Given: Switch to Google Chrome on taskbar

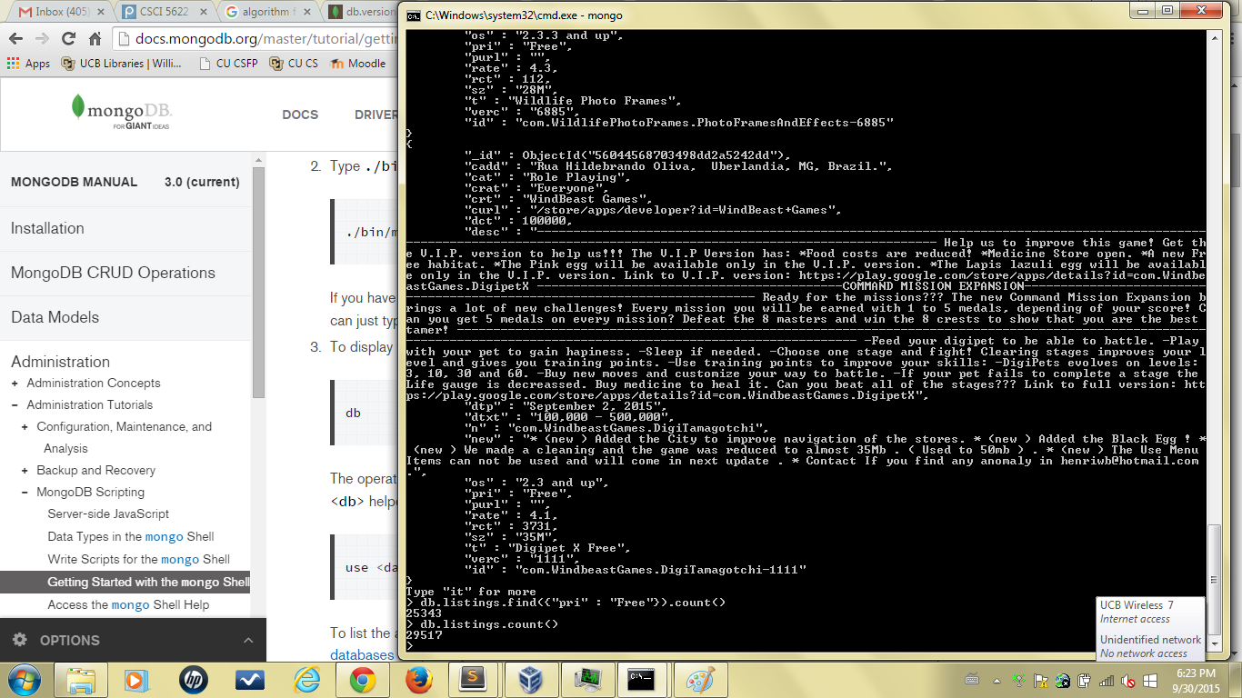Looking at the screenshot, I should pyautogui.click(x=363, y=680).
